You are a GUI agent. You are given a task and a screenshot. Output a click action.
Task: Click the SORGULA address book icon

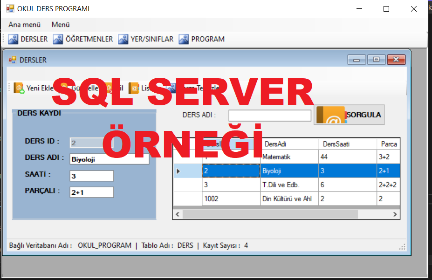[330, 115]
